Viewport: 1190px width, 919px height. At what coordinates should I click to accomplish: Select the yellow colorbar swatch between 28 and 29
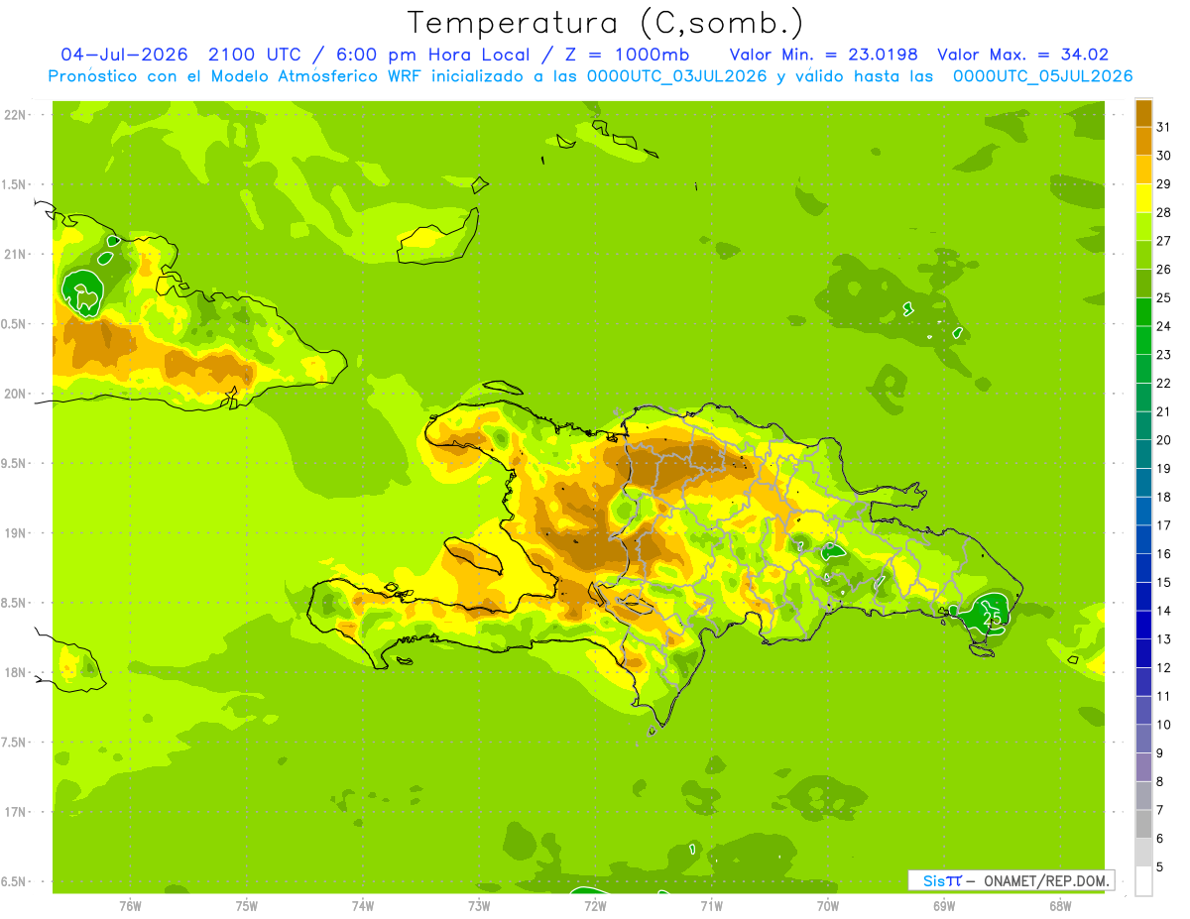[1143, 197]
